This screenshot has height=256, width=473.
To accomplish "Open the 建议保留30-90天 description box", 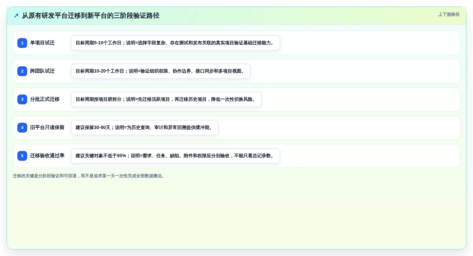I will click(x=145, y=128).
